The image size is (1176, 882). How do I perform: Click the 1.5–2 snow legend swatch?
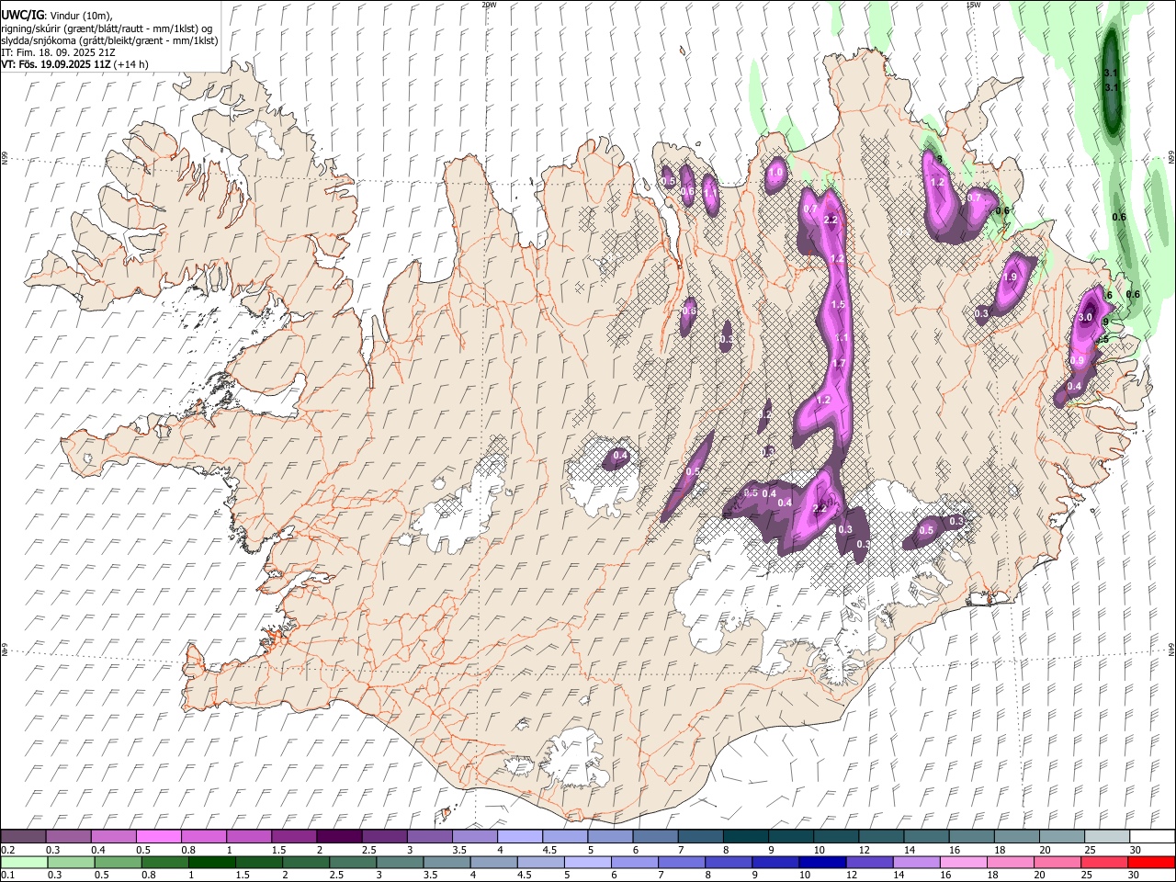tap(293, 837)
